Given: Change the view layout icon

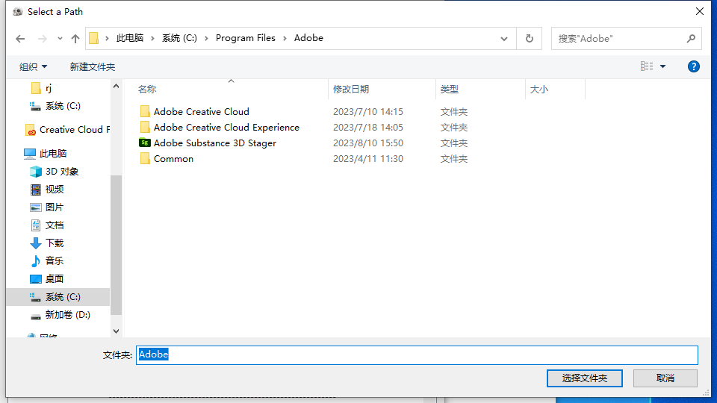Looking at the screenshot, I should coord(647,66).
